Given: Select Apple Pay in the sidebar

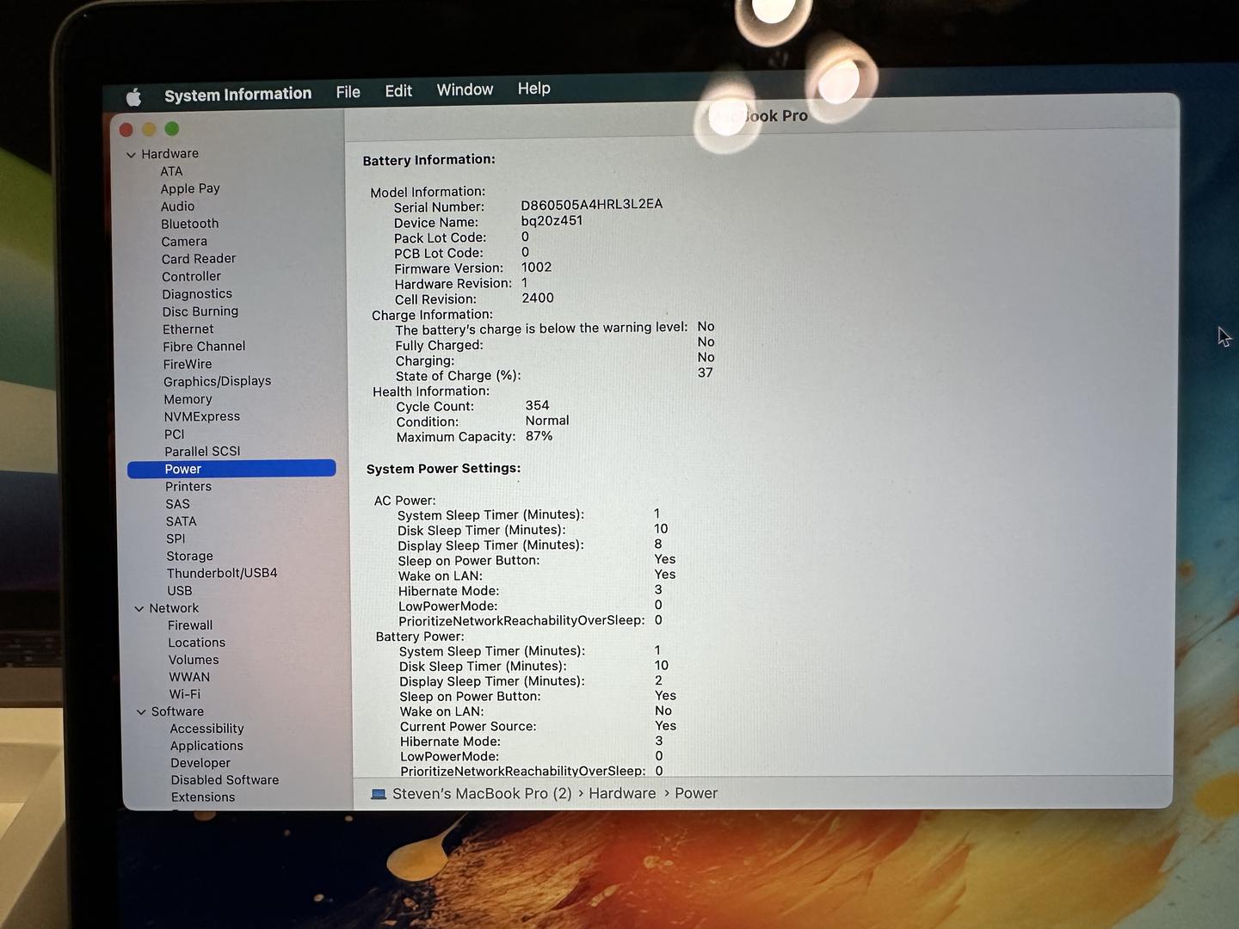Looking at the screenshot, I should tap(190, 188).
